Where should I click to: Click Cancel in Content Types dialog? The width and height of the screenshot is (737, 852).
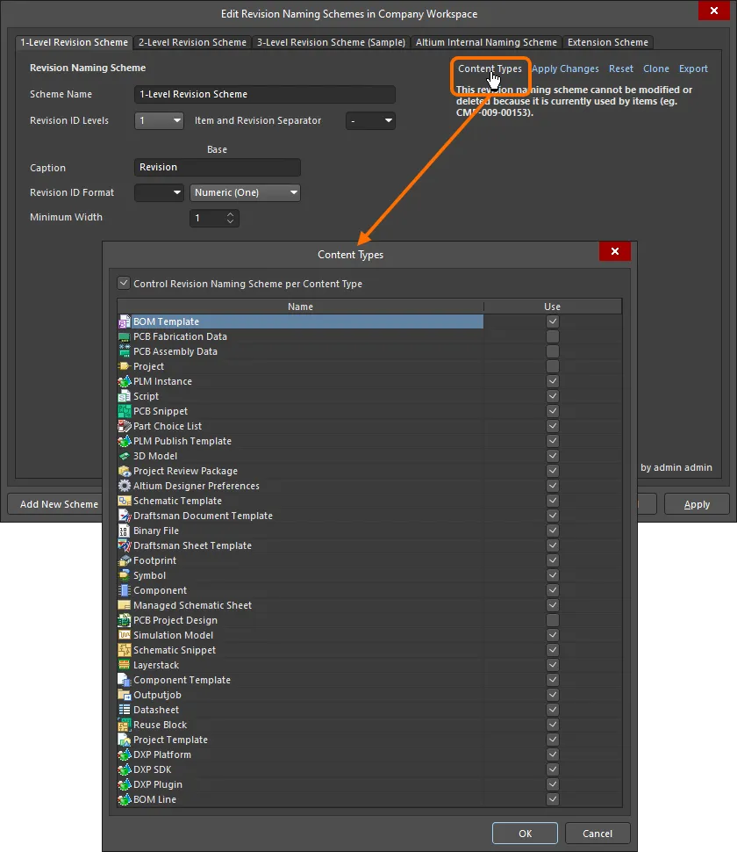(x=597, y=834)
